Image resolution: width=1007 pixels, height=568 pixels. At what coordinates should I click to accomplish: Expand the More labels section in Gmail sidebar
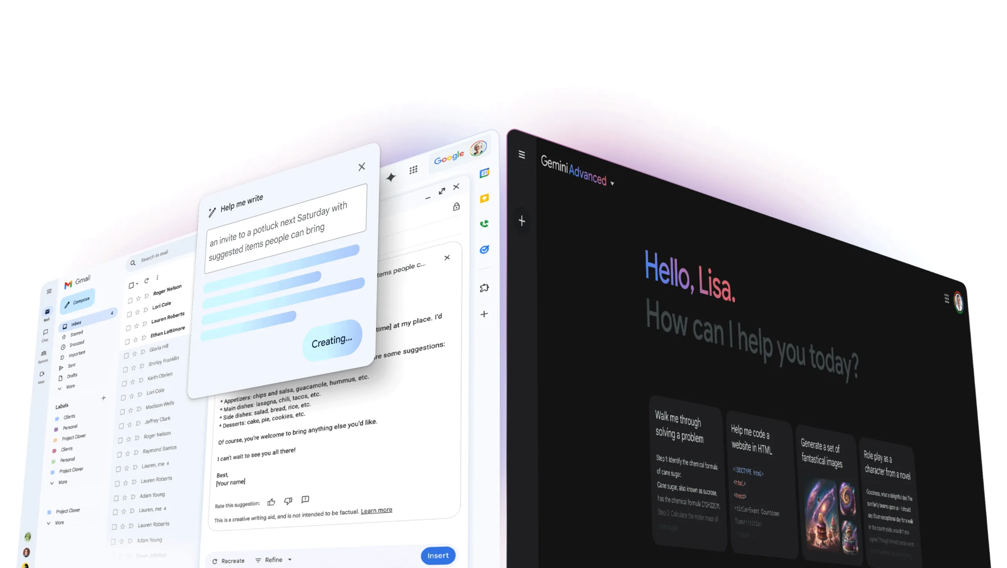[62, 481]
